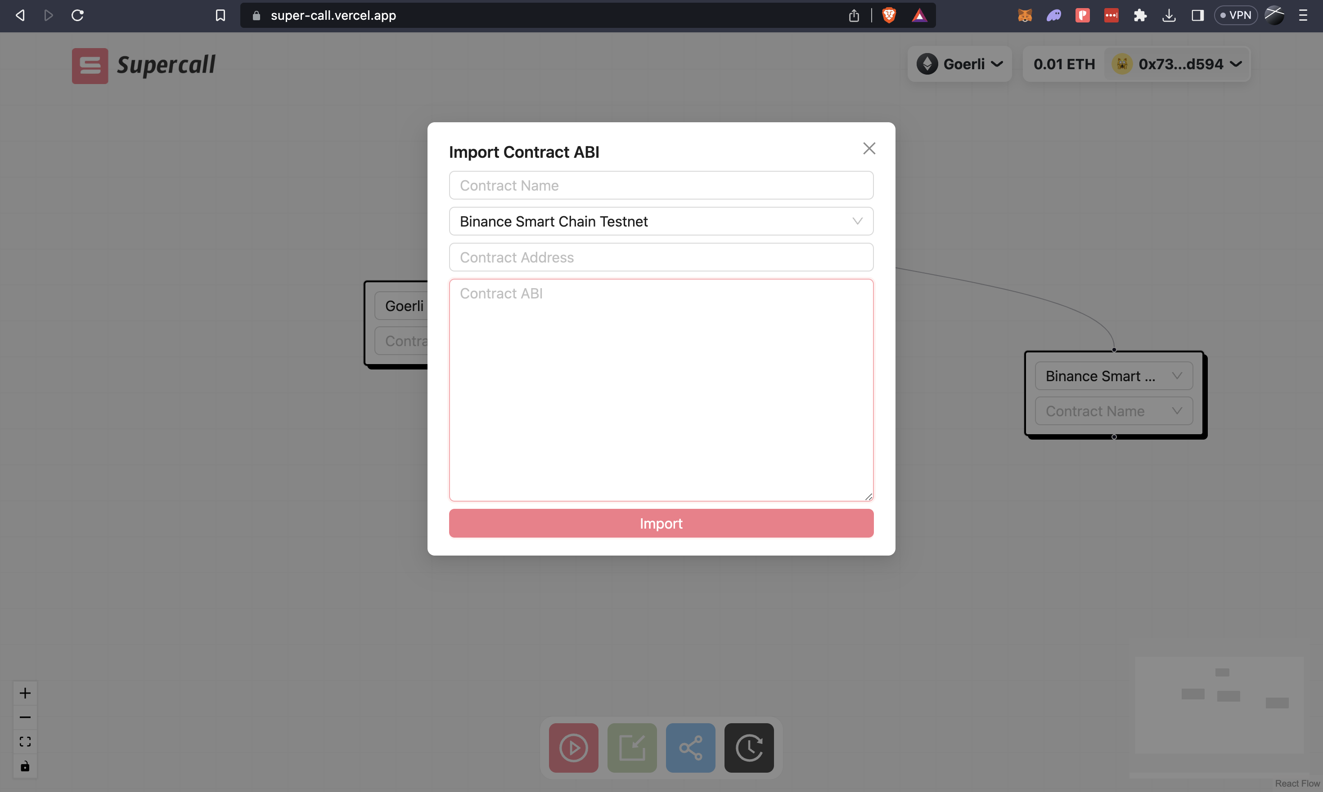The image size is (1323, 792).
Task: Click the React Flow attribution link
Action: point(1297,783)
